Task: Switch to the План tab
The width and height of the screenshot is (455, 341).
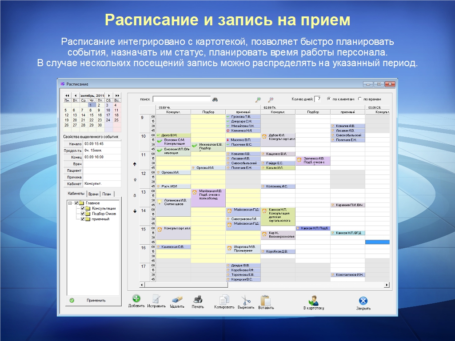Action: pyautogui.click(x=107, y=194)
